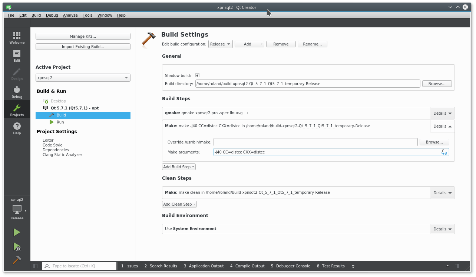This screenshot has width=476, height=277.
Task: Open the output panes up-down selector
Action: click(x=353, y=266)
